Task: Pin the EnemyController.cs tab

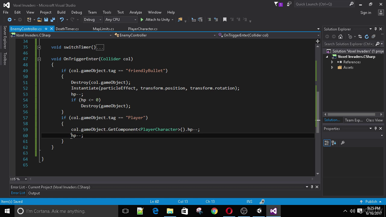Action: pyautogui.click(x=46, y=29)
